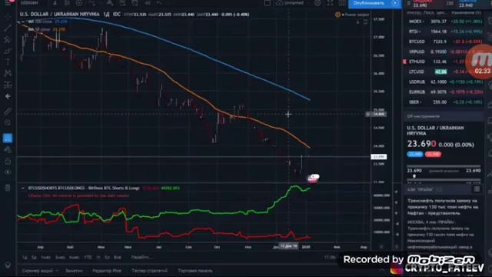Screen dimensions: 492x277
Task: Select Все date range button
Action: [118, 257]
